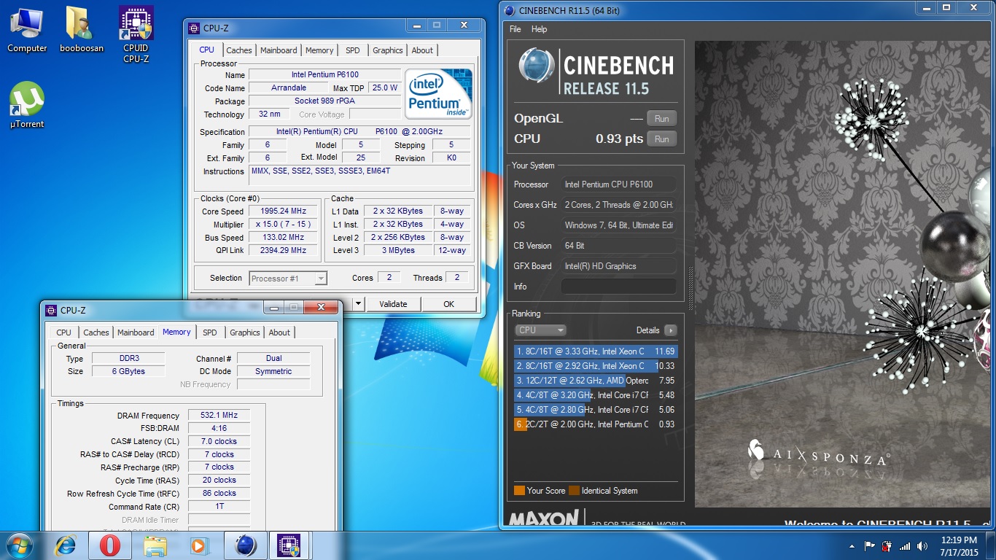The image size is (996, 560).
Task: Open the CPU ranking type dropdown in Cinebench
Action: 540,330
